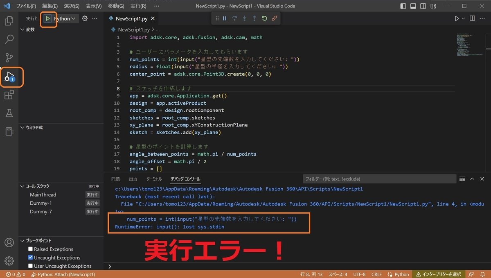
Task: Click the UTF-8 encoding status
Action: pos(359,274)
